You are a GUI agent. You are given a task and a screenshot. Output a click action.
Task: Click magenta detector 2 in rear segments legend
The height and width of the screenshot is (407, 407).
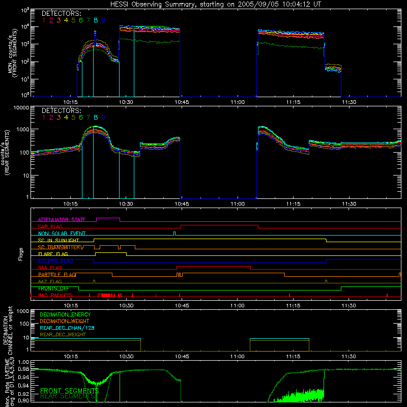pyautogui.click(x=51, y=118)
